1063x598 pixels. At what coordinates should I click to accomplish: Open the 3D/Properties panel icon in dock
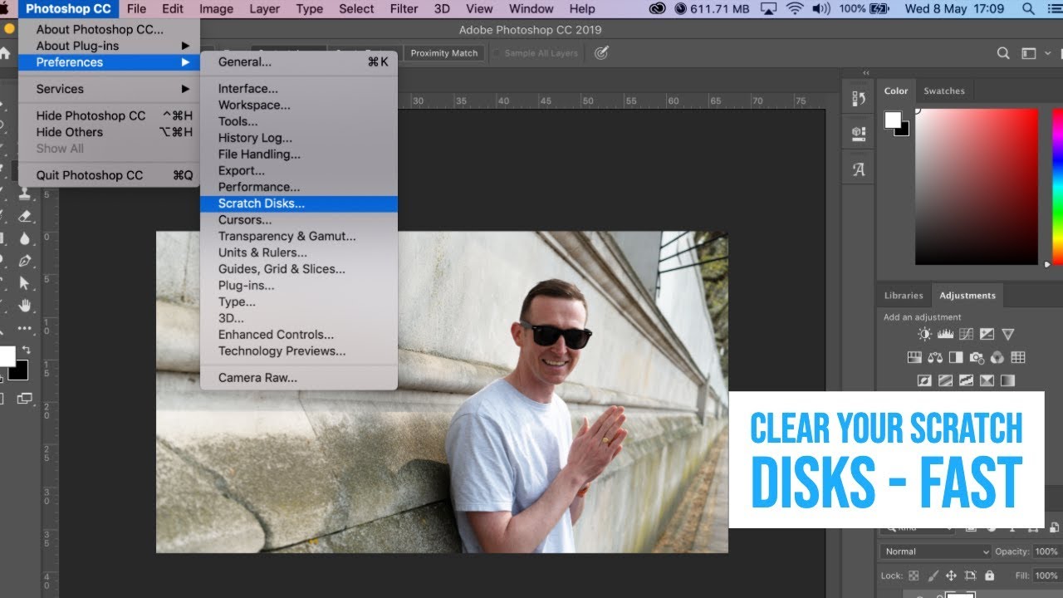click(859, 133)
